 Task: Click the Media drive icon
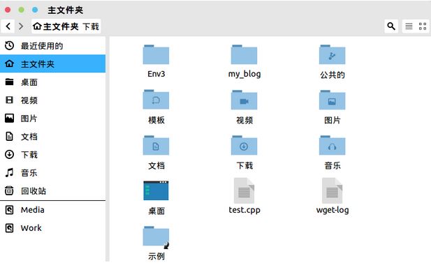(9, 210)
